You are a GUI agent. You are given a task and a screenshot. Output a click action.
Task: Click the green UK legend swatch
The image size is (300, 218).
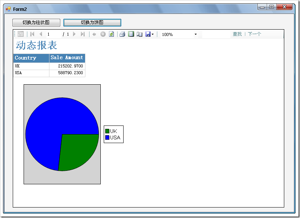107,131
